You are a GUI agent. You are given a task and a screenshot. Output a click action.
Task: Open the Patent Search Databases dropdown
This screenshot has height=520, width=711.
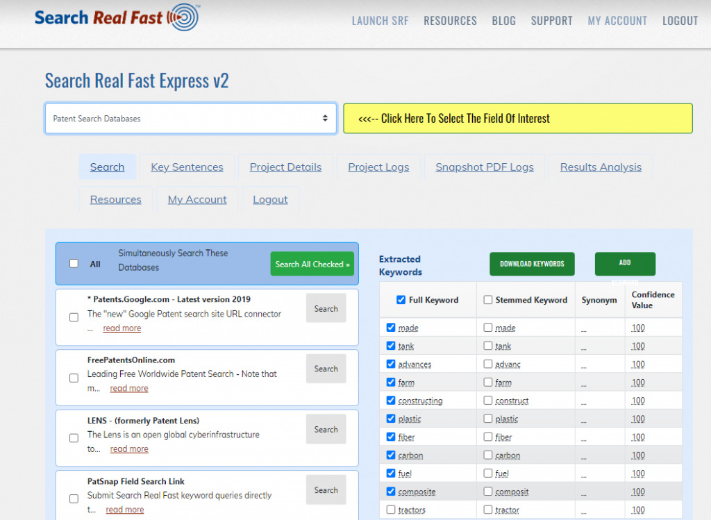pos(191,118)
